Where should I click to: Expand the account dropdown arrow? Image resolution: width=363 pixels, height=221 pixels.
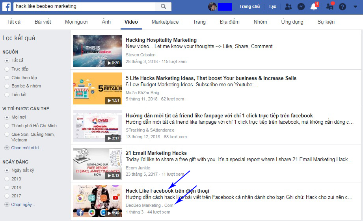(x=355, y=7)
